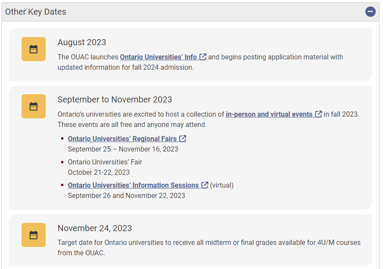Image resolution: width=383 pixels, height=269 pixels.
Task: Open the in-person and virtual events link
Action: (x=269, y=114)
